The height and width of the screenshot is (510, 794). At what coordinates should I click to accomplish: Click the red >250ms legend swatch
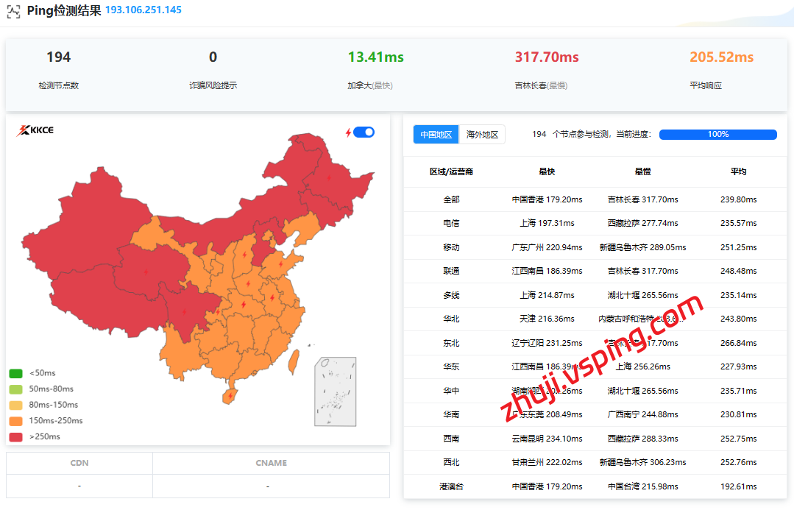[x=15, y=436]
